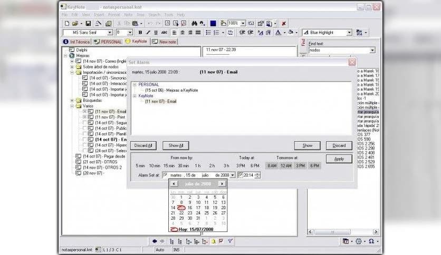Check the (14 oct 07) - Public node box
Image resolution: width=441 pixels, height=255 pixels.
[84, 129]
